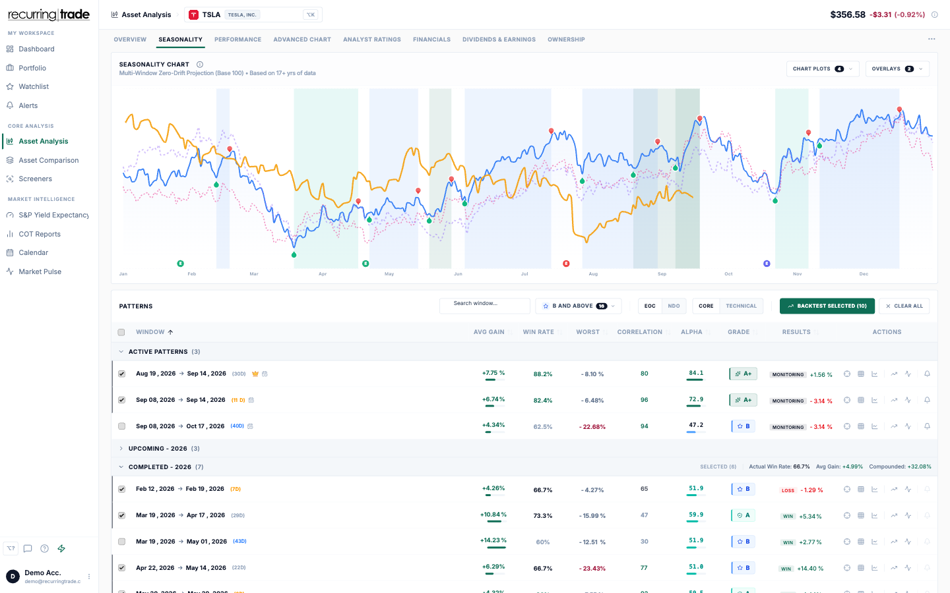
Task: Open the Overlays dropdown
Action: tap(897, 69)
